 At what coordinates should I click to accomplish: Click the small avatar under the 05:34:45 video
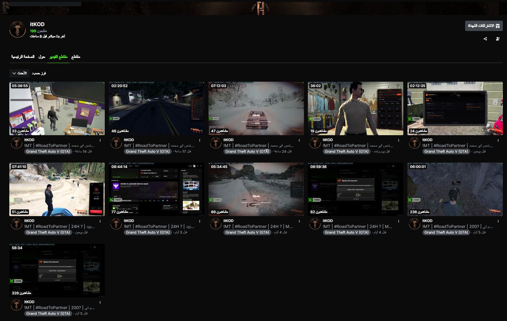click(215, 224)
